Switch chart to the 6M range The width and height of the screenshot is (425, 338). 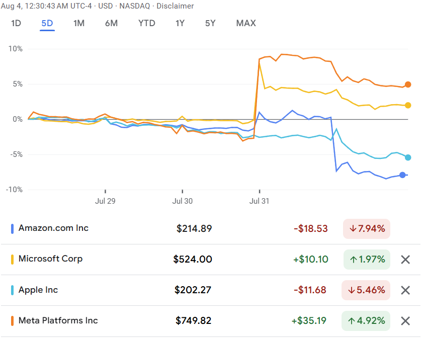[x=111, y=23]
